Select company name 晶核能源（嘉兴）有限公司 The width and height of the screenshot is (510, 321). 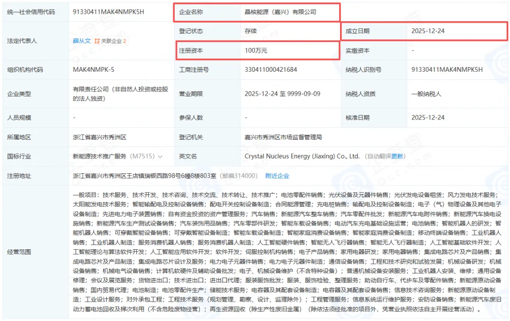(x=280, y=12)
